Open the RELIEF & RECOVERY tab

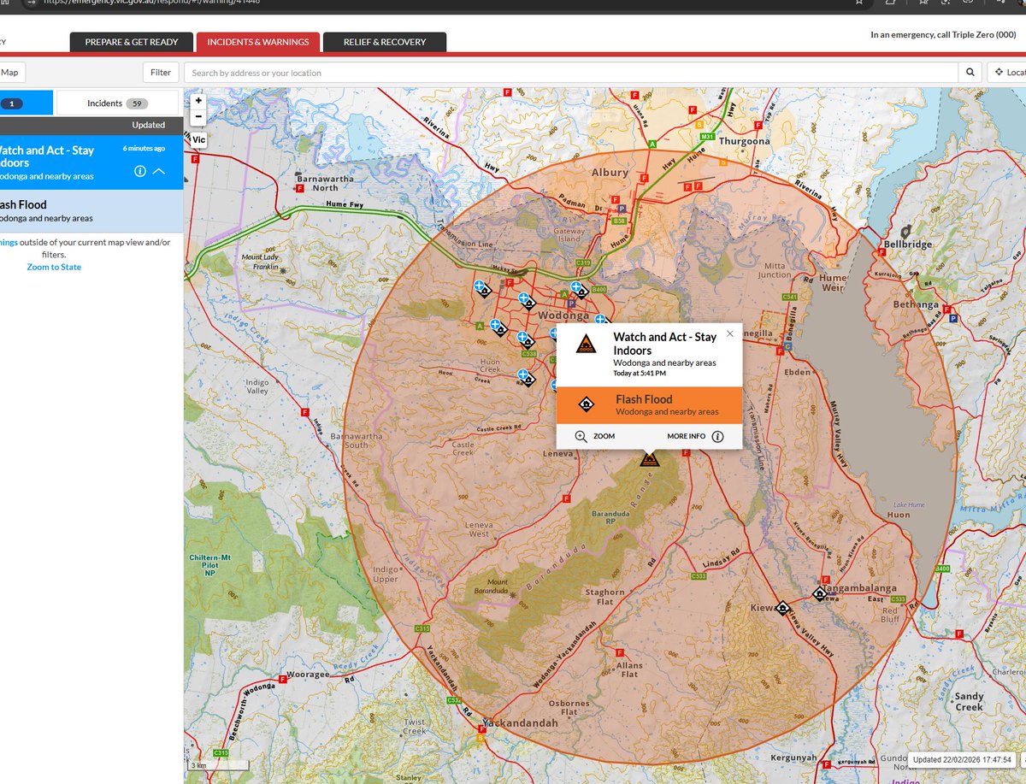385,42
